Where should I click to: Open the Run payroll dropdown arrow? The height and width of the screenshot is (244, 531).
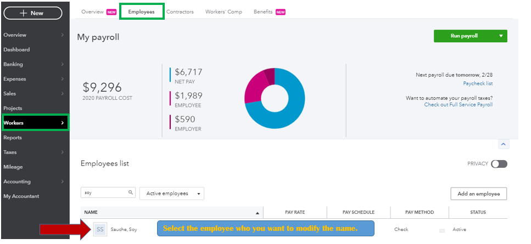coord(501,36)
